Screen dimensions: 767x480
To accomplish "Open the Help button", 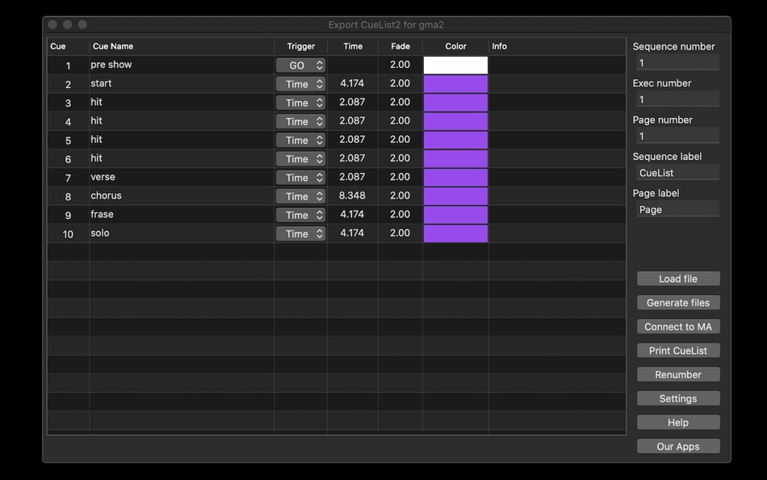I will click(678, 423).
